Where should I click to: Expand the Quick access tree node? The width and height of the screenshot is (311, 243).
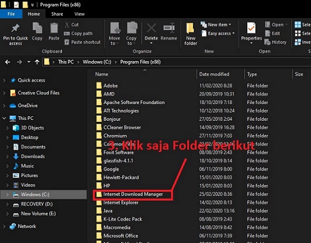(4, 80)
